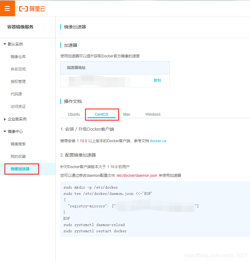250x261 pixels.
Task: Click the blurred accelerator address field
Action: click(98, 81)
